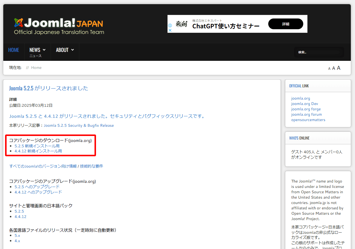Open 5.2.5 新規インストール用 download link

click(x=37, y=146)
